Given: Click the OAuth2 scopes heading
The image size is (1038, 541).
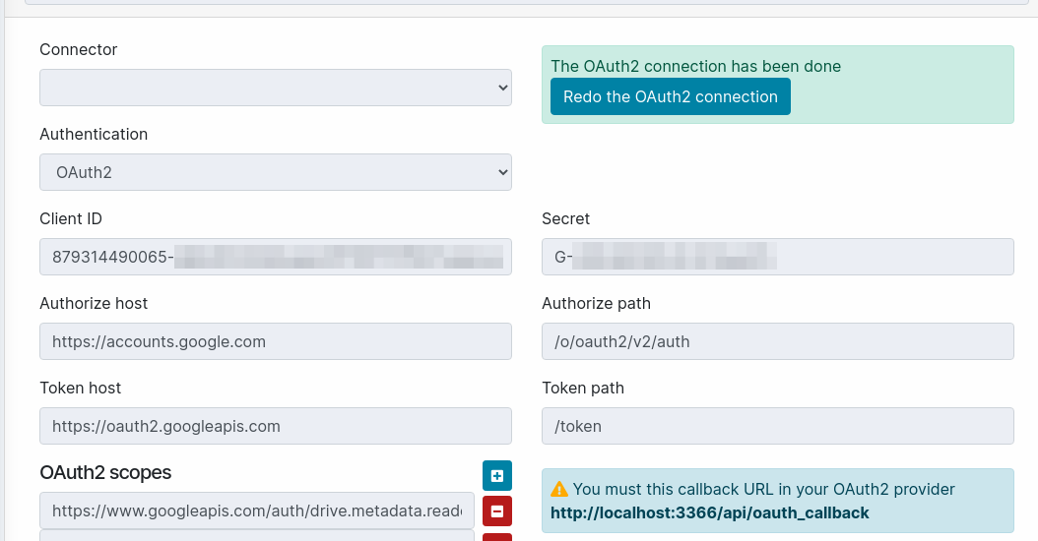Looking at the screenshot, I should [x=105, y=472].
